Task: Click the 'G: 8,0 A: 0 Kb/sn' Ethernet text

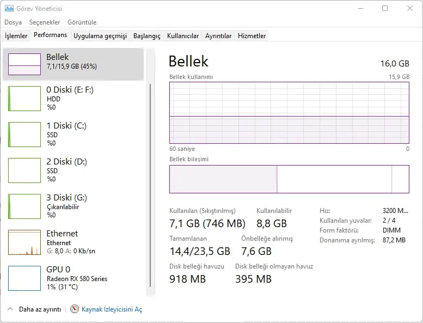Action: click(71, 251)
